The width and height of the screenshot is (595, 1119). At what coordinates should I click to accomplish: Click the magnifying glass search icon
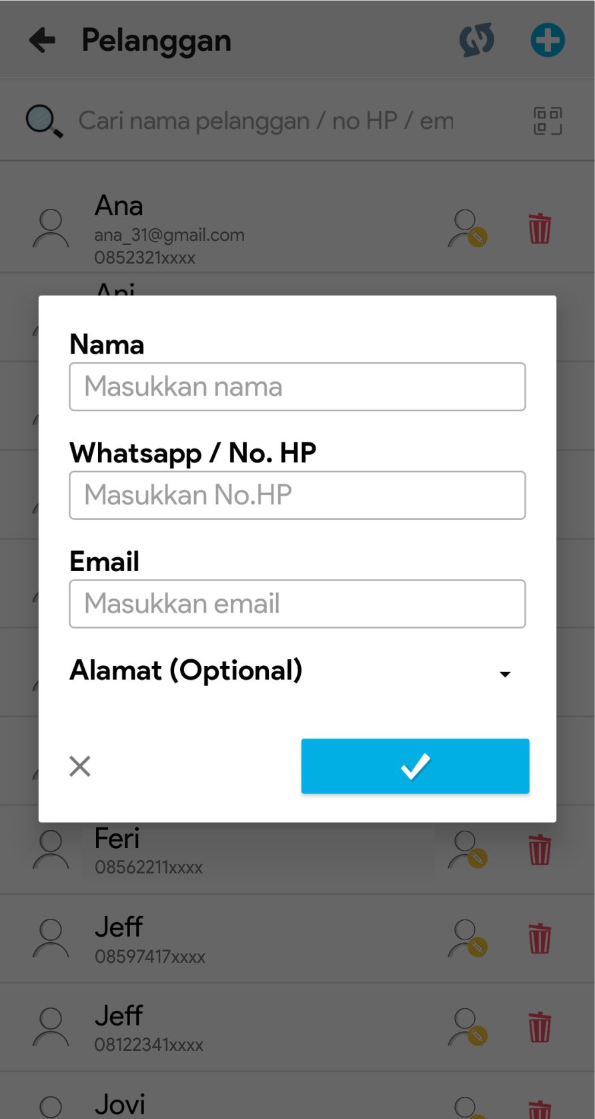44,121
